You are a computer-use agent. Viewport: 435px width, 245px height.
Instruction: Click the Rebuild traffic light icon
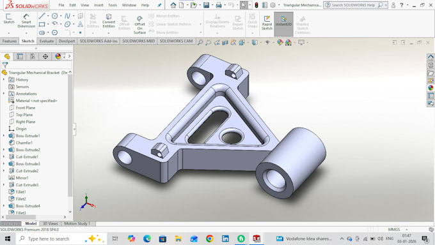click(257, 5)
